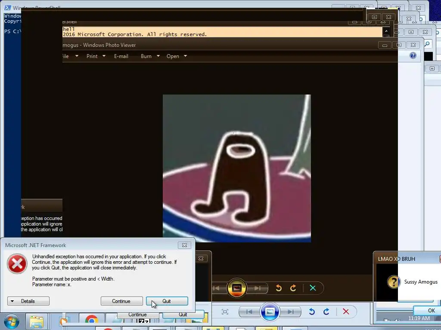Click E-mail in dark Photo Viewer toolbar

tap(121, 56)
